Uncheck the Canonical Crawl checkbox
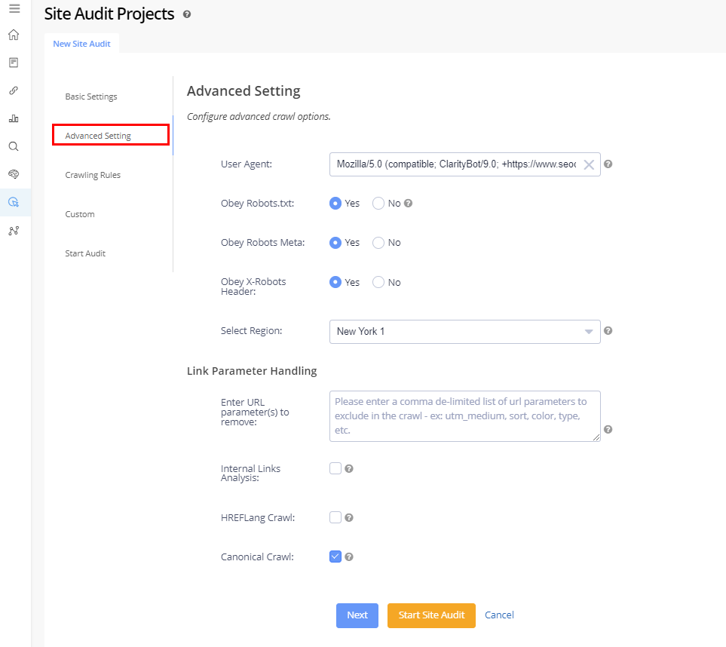This screenshot has width=726, height=647. (335, 557)
